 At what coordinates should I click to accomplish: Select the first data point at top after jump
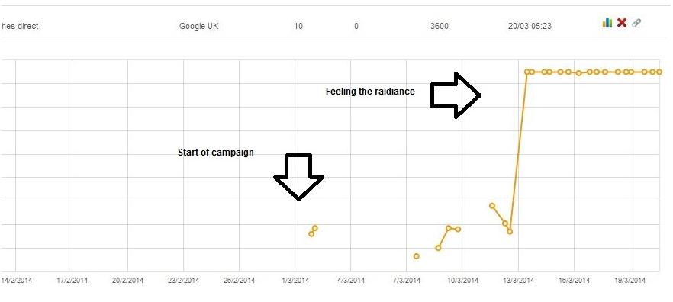526,72
